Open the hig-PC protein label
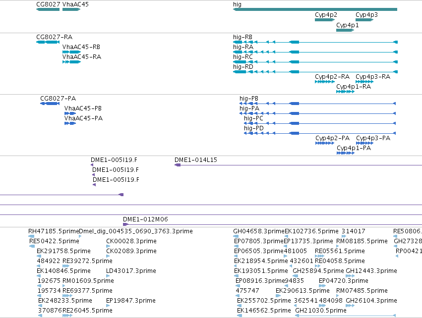 [253, 118]
